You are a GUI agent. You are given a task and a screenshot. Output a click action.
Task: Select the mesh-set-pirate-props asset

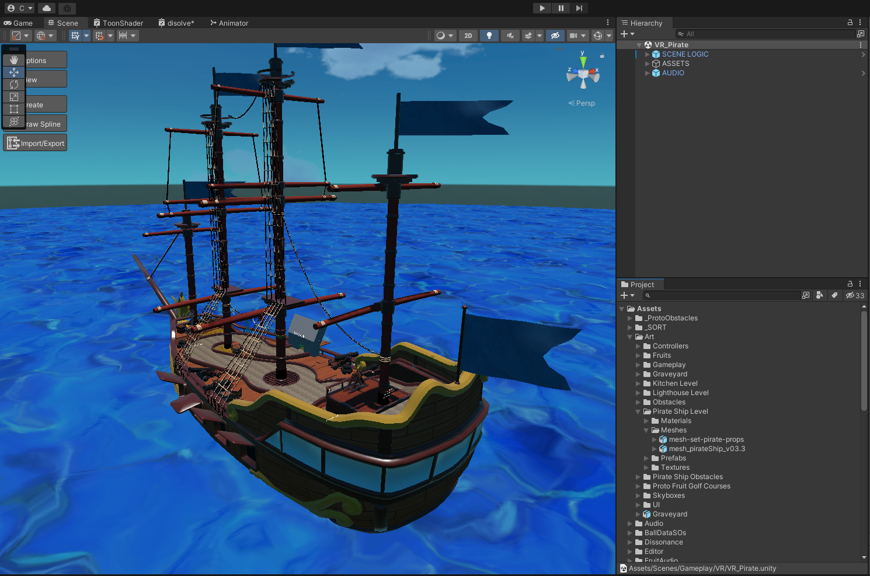pos(707,439)
